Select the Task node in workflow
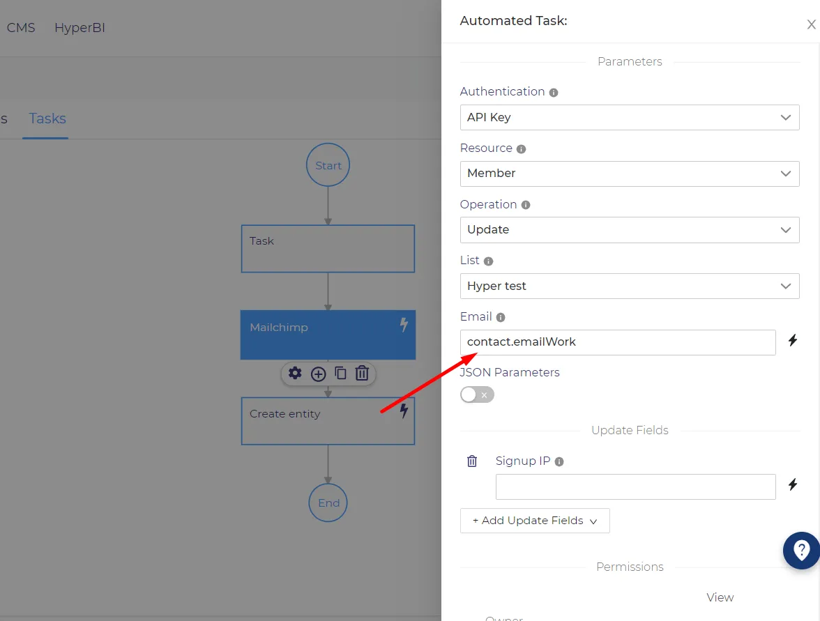Image resolution: width=820 pixels, height=621 pixels. point(328,249)
